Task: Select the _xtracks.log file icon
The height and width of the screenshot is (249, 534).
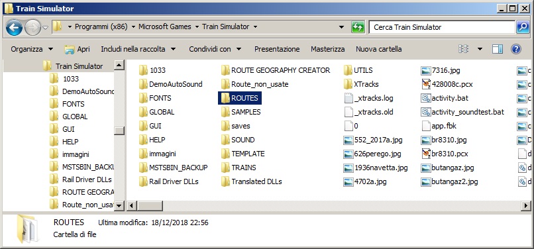Action: point(348,98)
